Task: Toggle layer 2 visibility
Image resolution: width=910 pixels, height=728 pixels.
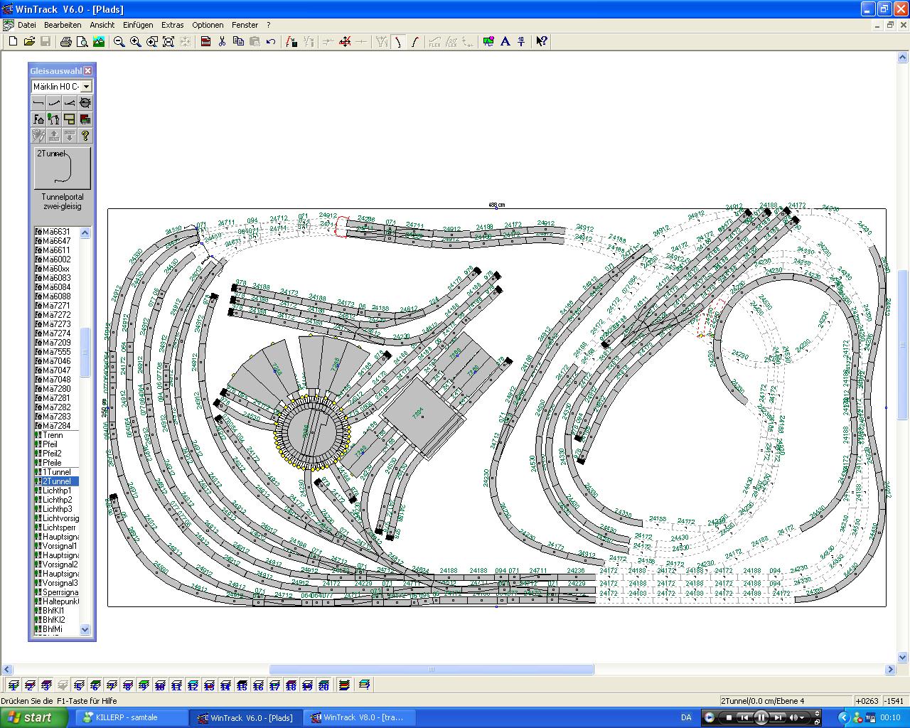Action: point(30,685)
